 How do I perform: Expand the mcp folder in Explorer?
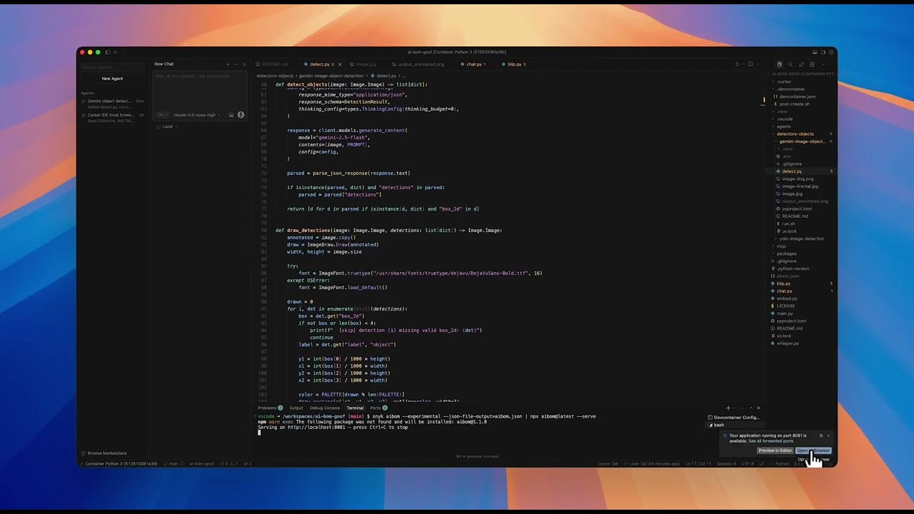click(780, 246)
